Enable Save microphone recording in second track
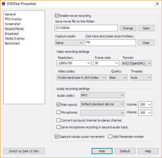This screenshot has width=162, height=158. [x=58, y=127]
